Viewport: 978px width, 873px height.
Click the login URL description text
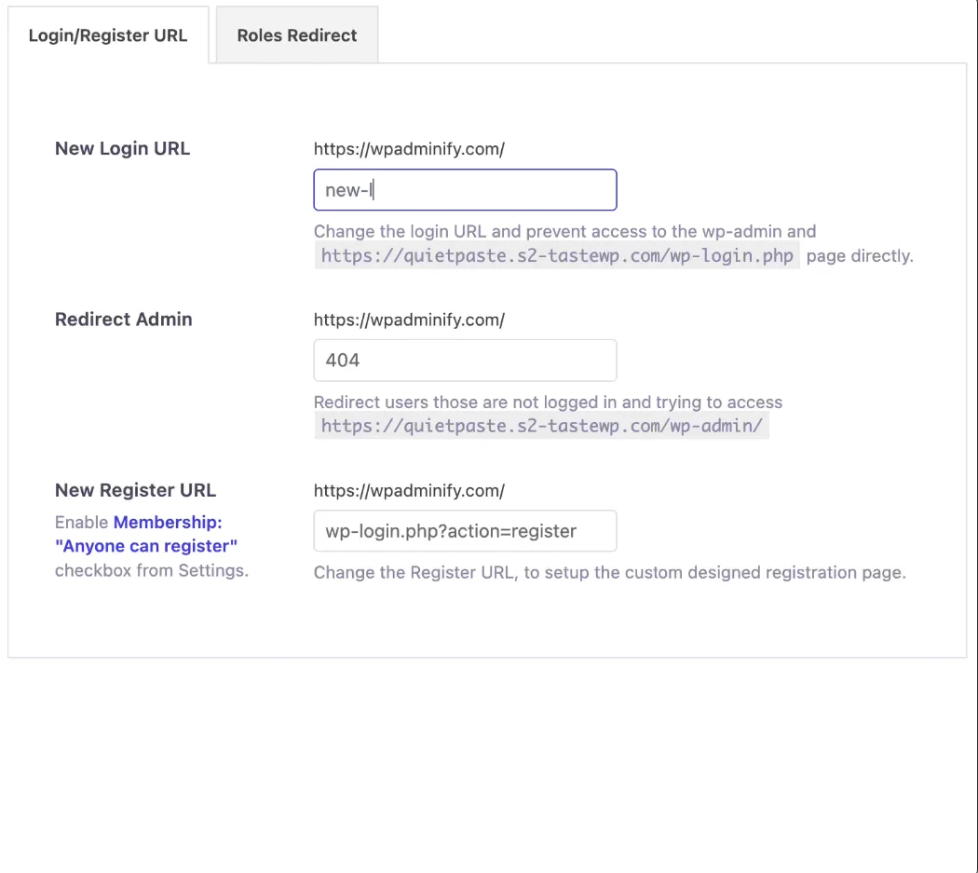pos(564,231)
